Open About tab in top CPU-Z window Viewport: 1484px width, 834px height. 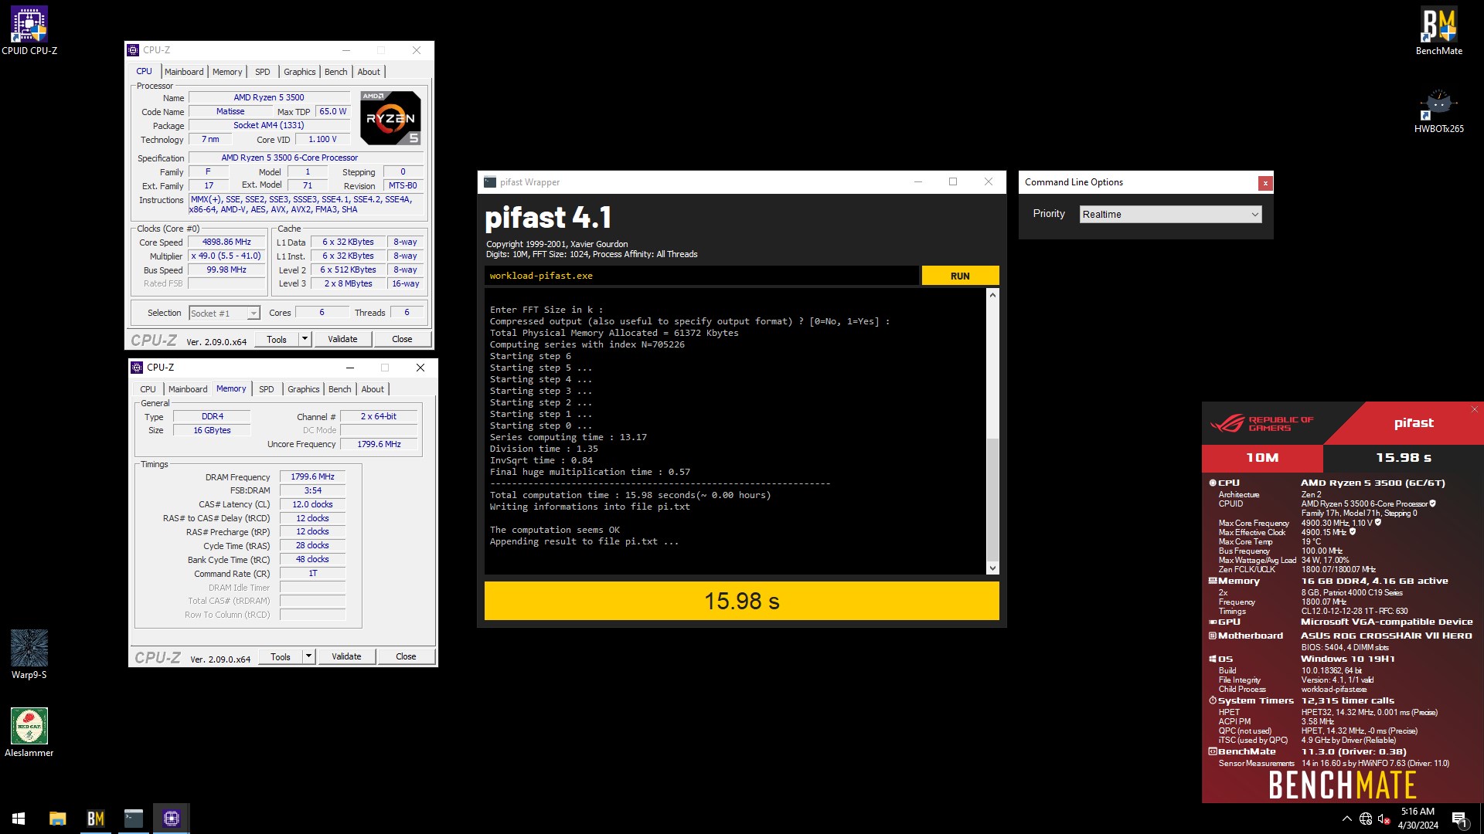[369, 72]
